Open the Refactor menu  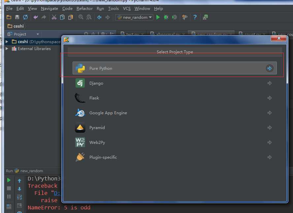click(x=84, y=9)
